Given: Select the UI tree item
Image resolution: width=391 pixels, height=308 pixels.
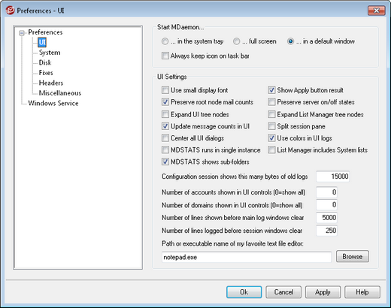Looking at the screenshot, I should coord(42,42).
